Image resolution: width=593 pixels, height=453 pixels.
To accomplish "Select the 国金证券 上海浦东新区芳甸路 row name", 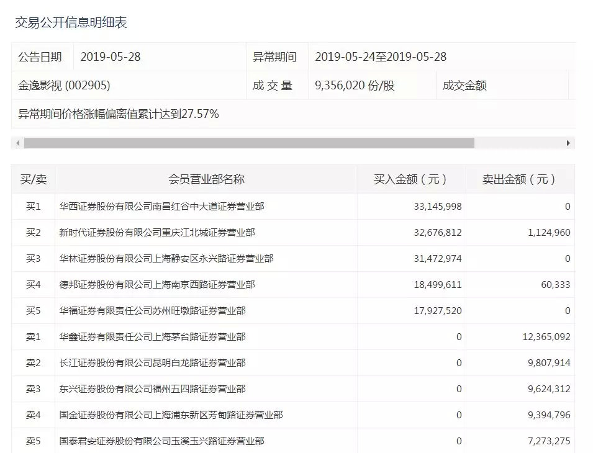I will coord(171,415).
